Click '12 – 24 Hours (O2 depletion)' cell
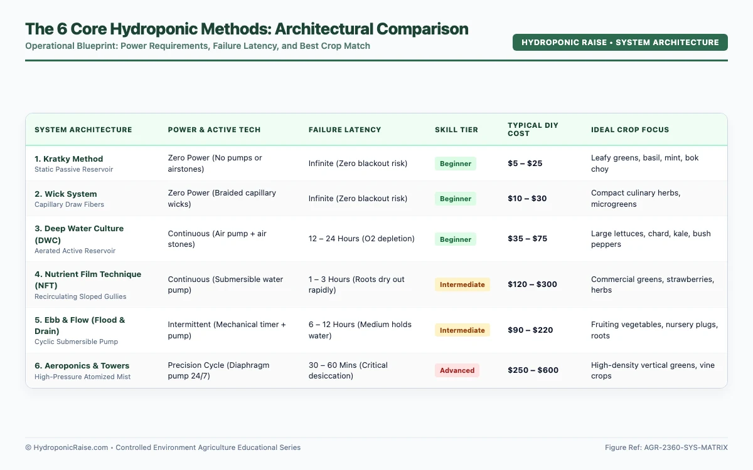The image size is (753, 470). pyautogui.click(x=361, y=239)
